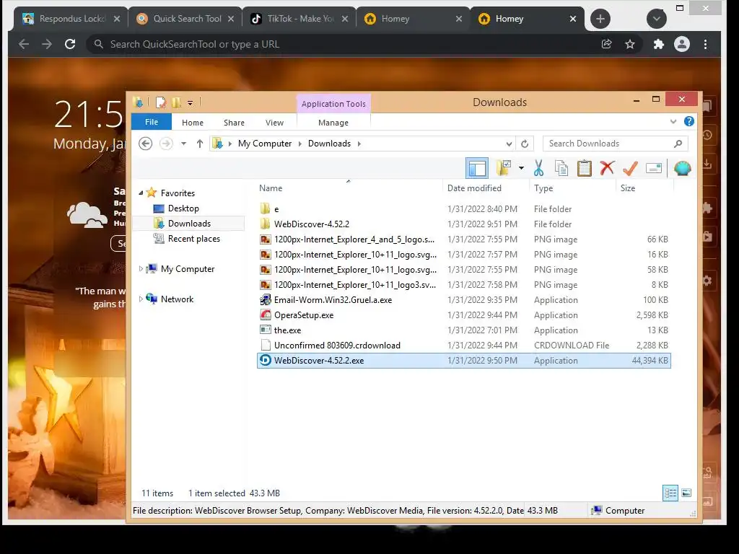The image size is (739, 554).
Task: Open the Home ribbon tab
Action: [x=192, y=123]
